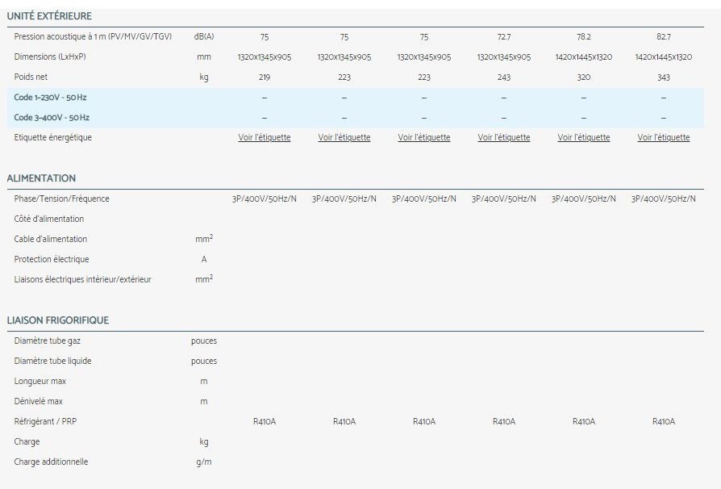
Task: Click the second column's Voir l'étiquette link
Action: click(344, 138)
